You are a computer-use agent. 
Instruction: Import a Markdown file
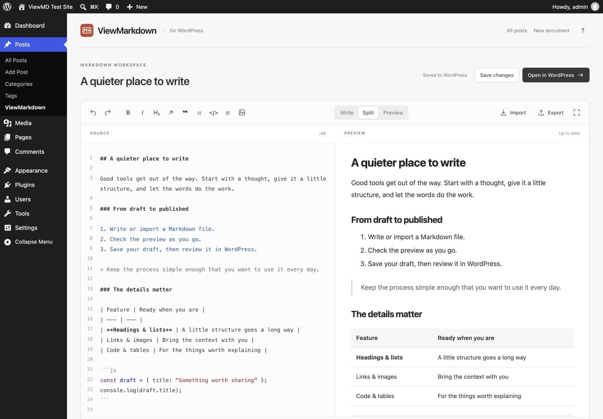[x=513, y=113]
